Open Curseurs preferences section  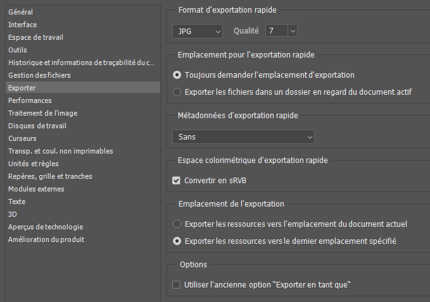(x=22, y=138)
